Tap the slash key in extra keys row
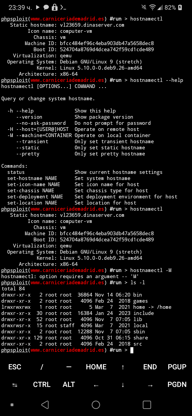The width and height of the screenshot is (192, 416). (42, 367)
